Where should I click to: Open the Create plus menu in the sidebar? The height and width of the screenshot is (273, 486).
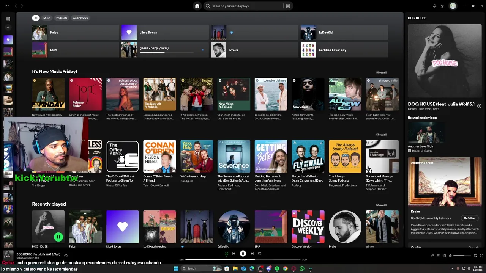(x=8, y=28)
